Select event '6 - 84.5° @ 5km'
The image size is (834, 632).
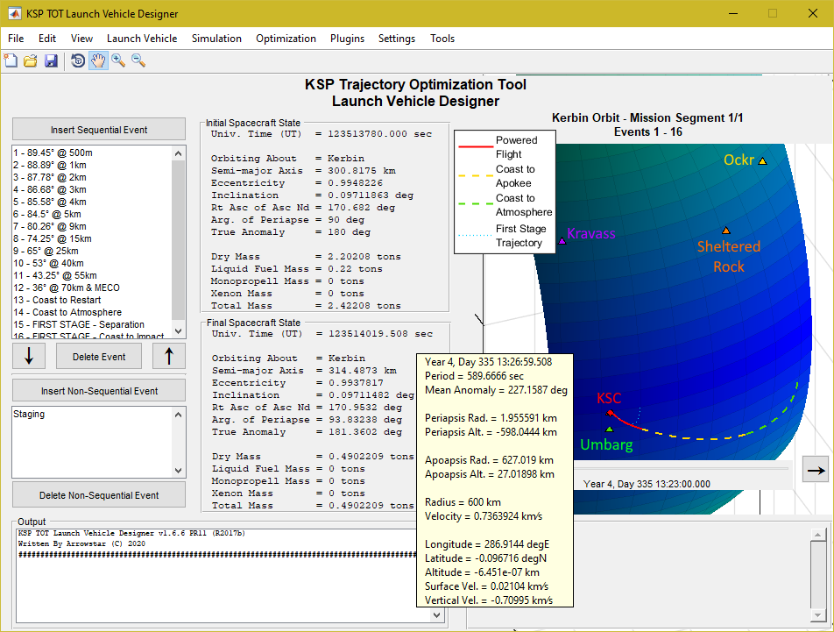[92, 214]
